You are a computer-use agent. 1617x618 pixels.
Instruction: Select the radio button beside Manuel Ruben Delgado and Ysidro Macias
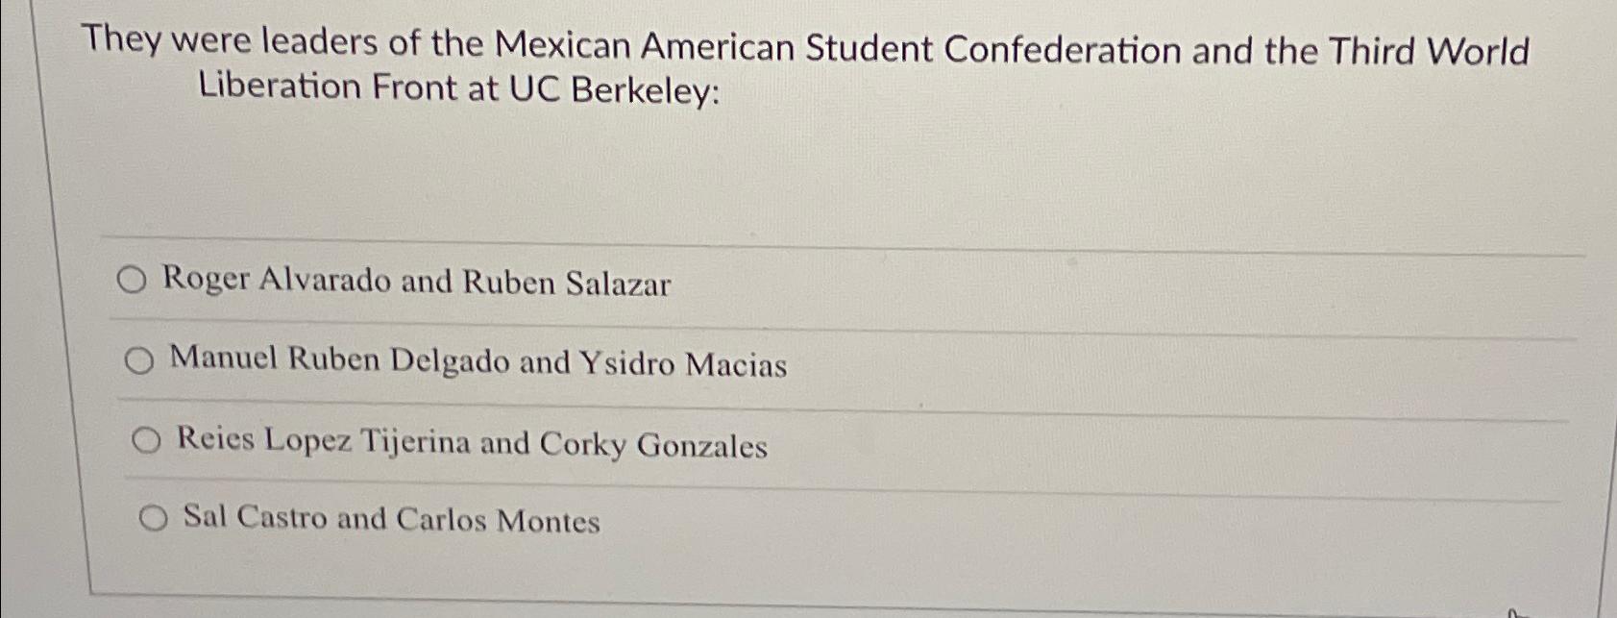pos(142,362)
